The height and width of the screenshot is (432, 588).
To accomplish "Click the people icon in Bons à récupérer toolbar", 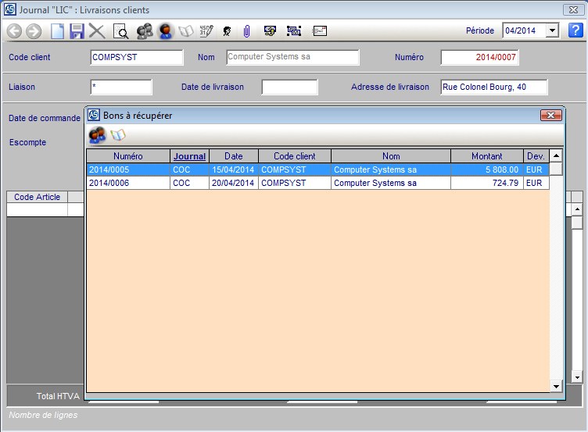I will [x=98, y=135].
